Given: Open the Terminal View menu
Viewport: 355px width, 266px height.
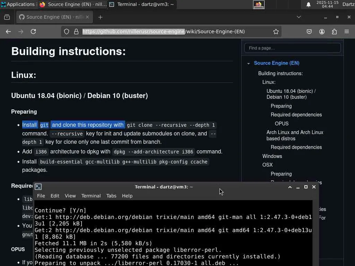Looking at the screenshot, I should [70, 196].
